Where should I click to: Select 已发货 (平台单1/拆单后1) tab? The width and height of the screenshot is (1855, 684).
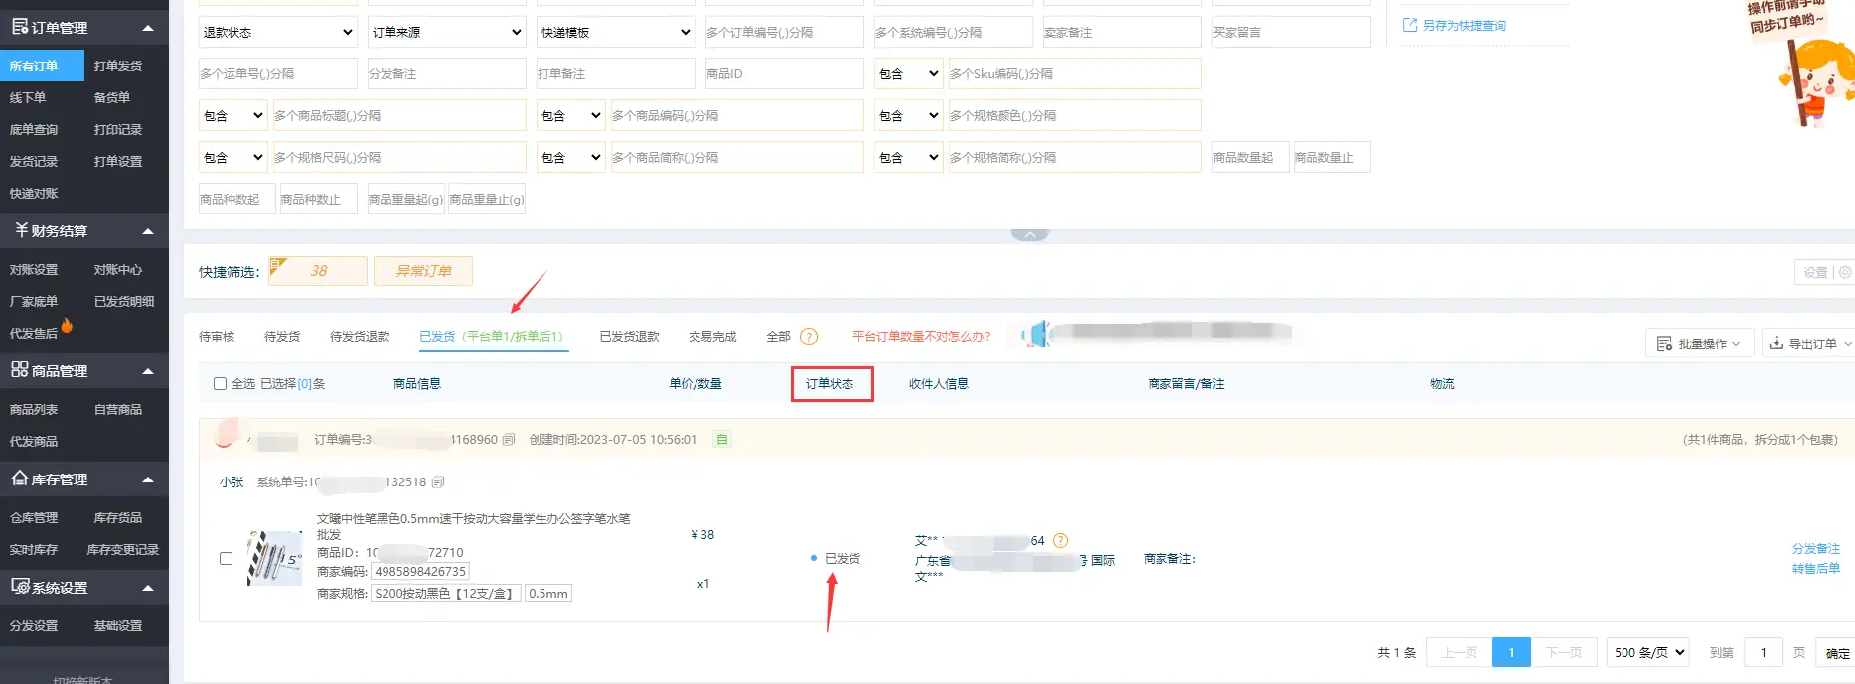494,337
